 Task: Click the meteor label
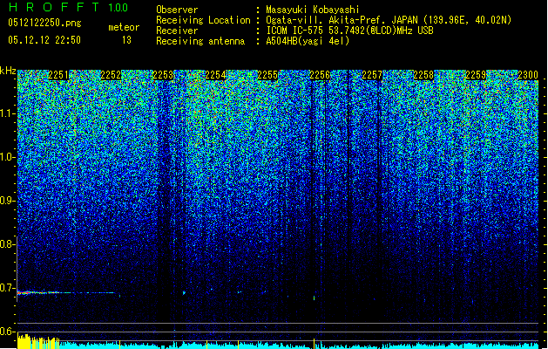[124, 27]
